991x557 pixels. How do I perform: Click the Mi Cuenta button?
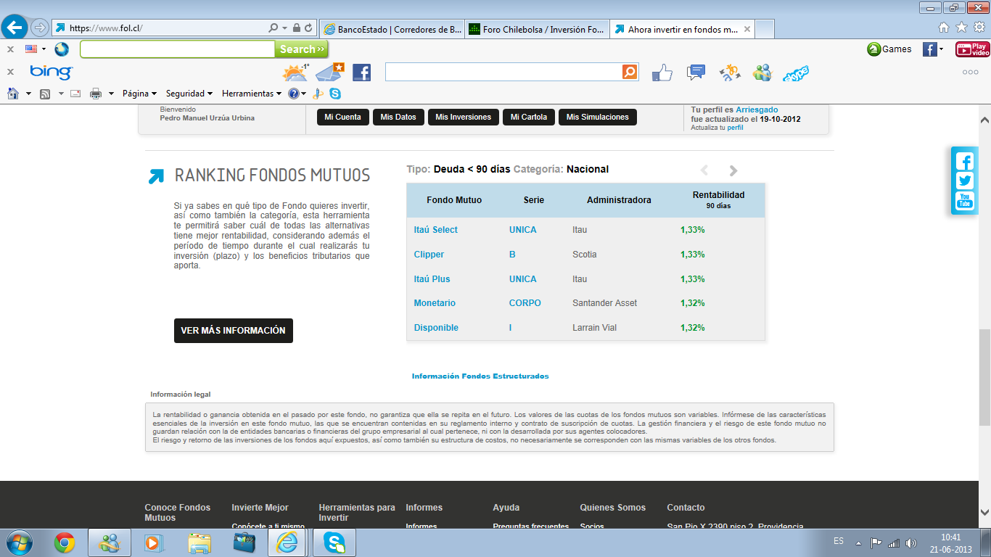click(x=343, y=117)
